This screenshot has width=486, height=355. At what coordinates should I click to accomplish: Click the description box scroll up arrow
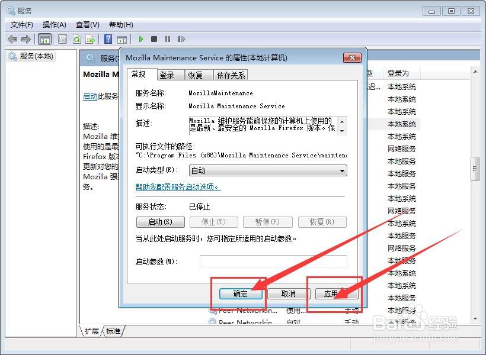click(x=342, y=121)
